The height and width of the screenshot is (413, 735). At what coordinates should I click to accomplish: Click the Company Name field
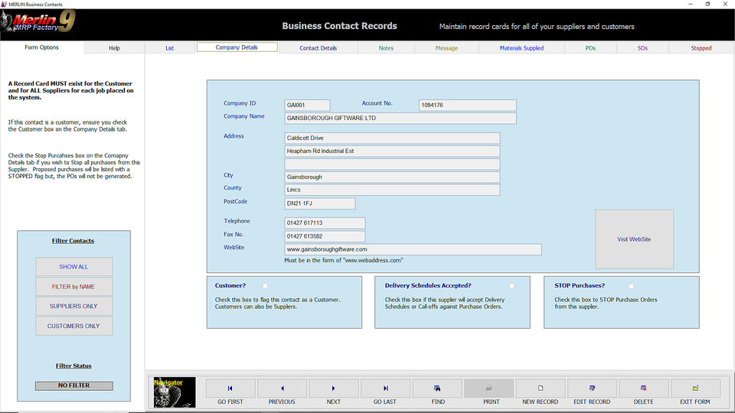pyautogui.click(x=400, y=119)
